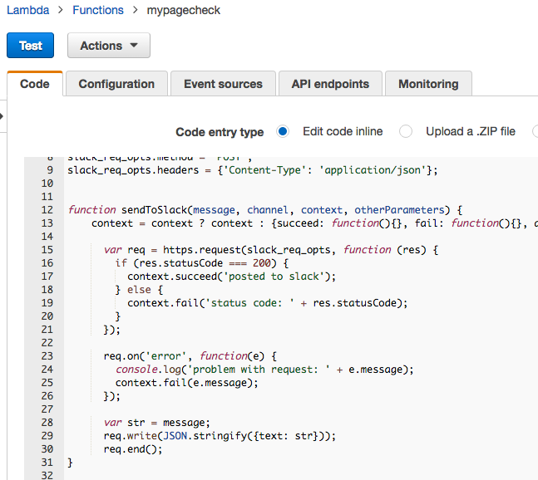The image size is (538, 480).
Task: Click req.on('error' on line 23
Action: click(145, 356)
